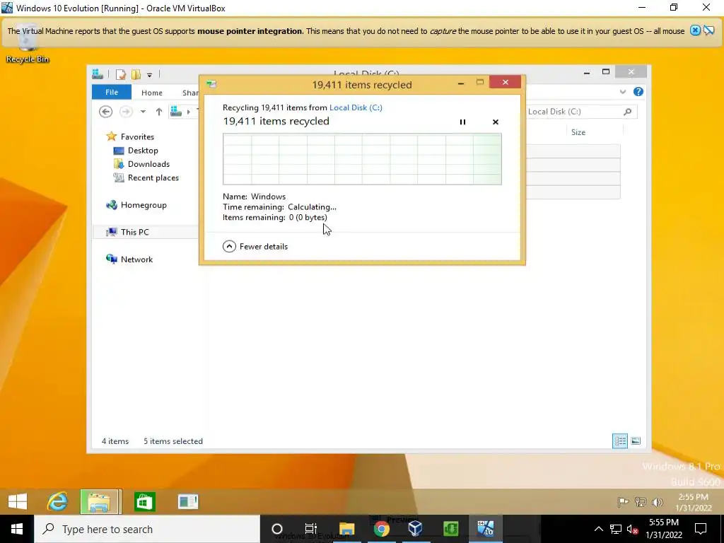
Task: Switch to the Home ribbon tab
Action: tap(152, 93)
